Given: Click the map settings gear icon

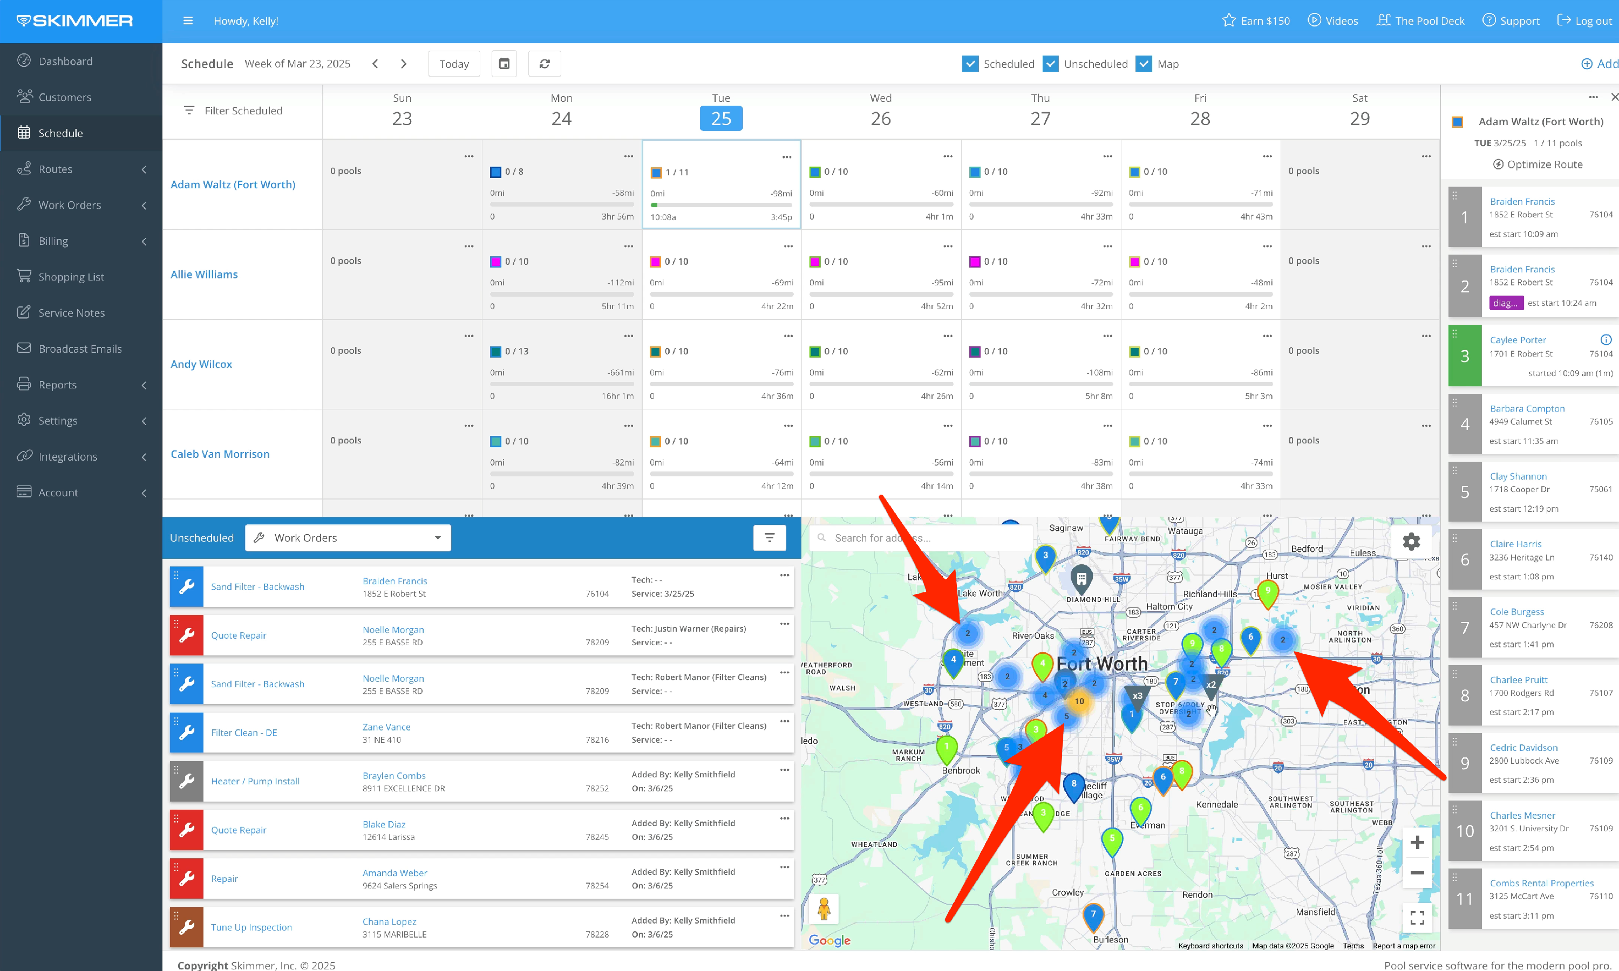Looking at the screenshot, I should (x=1412, y=541).
